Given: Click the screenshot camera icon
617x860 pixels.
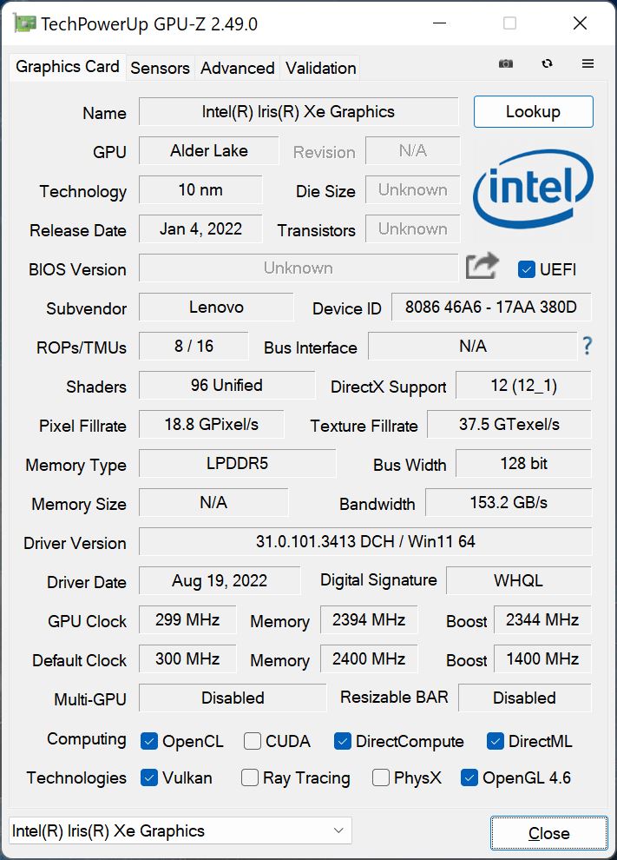Looking at the screenshot, I should (506, 64).
